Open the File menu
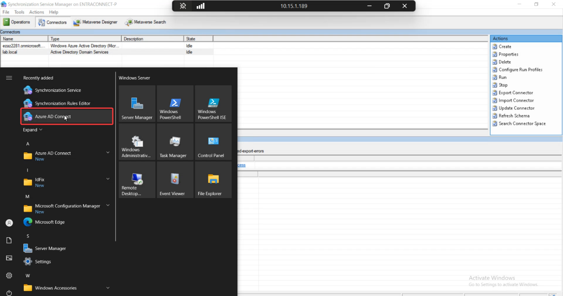 click(6, 12)
